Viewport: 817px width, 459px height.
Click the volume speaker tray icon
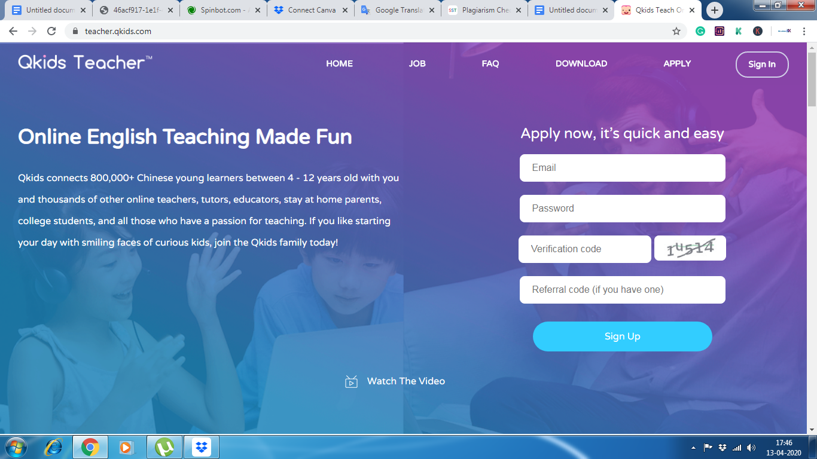pos(751,448)
